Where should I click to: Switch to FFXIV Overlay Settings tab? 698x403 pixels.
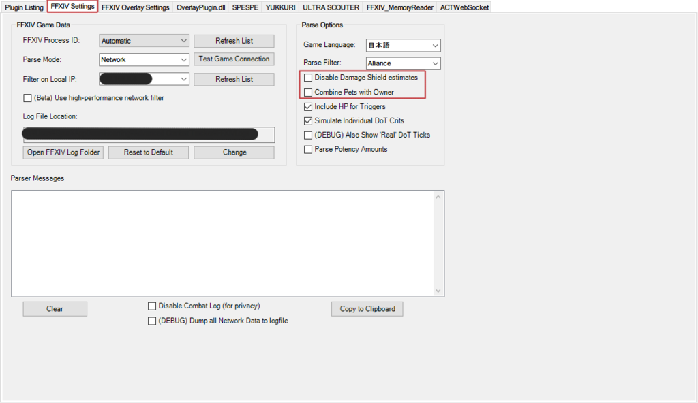coord(136,7)
